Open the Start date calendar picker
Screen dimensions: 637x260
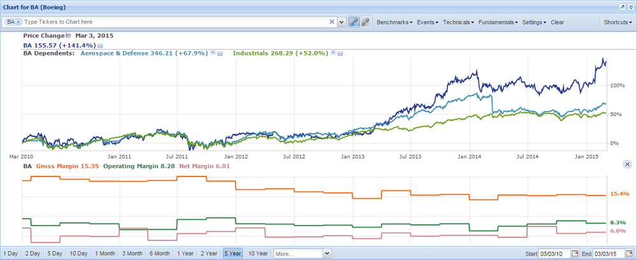pyautogui.click(x=575, y=254)
